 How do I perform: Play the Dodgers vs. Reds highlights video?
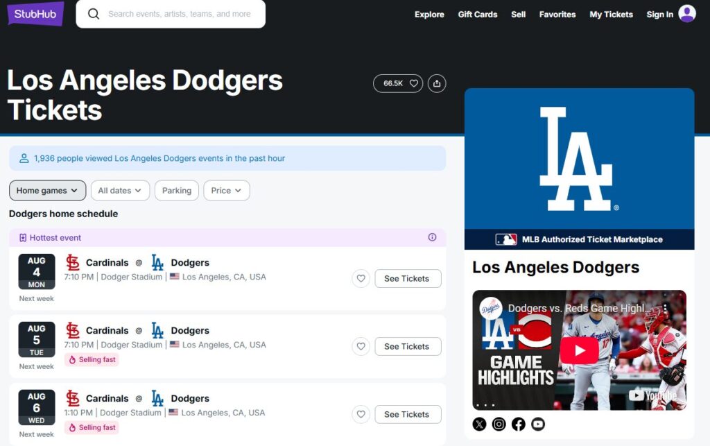[x=579, y=350]
